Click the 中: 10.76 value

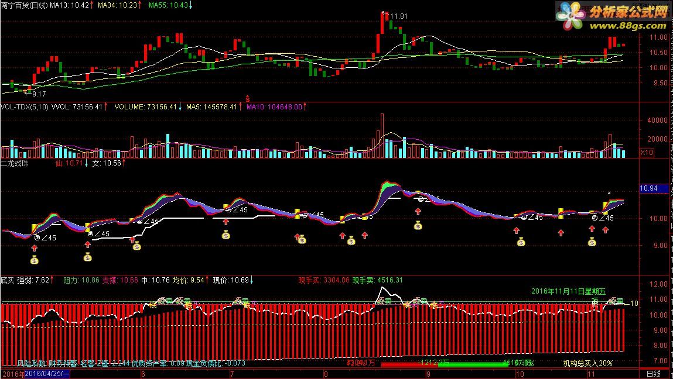click(155, 280)
